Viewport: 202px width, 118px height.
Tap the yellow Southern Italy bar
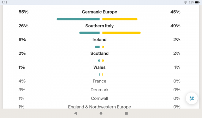(x=121, y=33)
